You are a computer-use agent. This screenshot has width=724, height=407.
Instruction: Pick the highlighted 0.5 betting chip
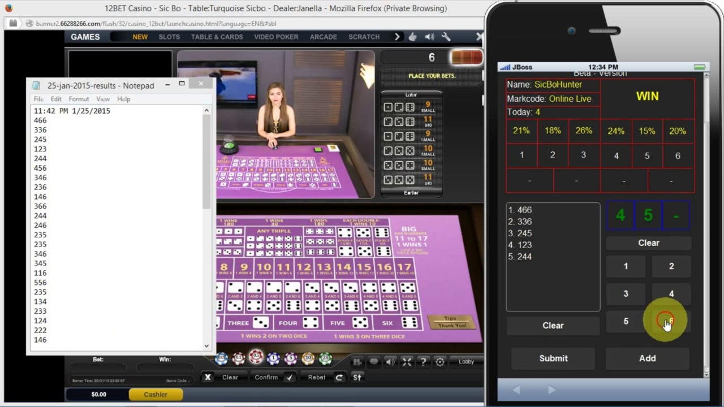(x=256, y=357)
